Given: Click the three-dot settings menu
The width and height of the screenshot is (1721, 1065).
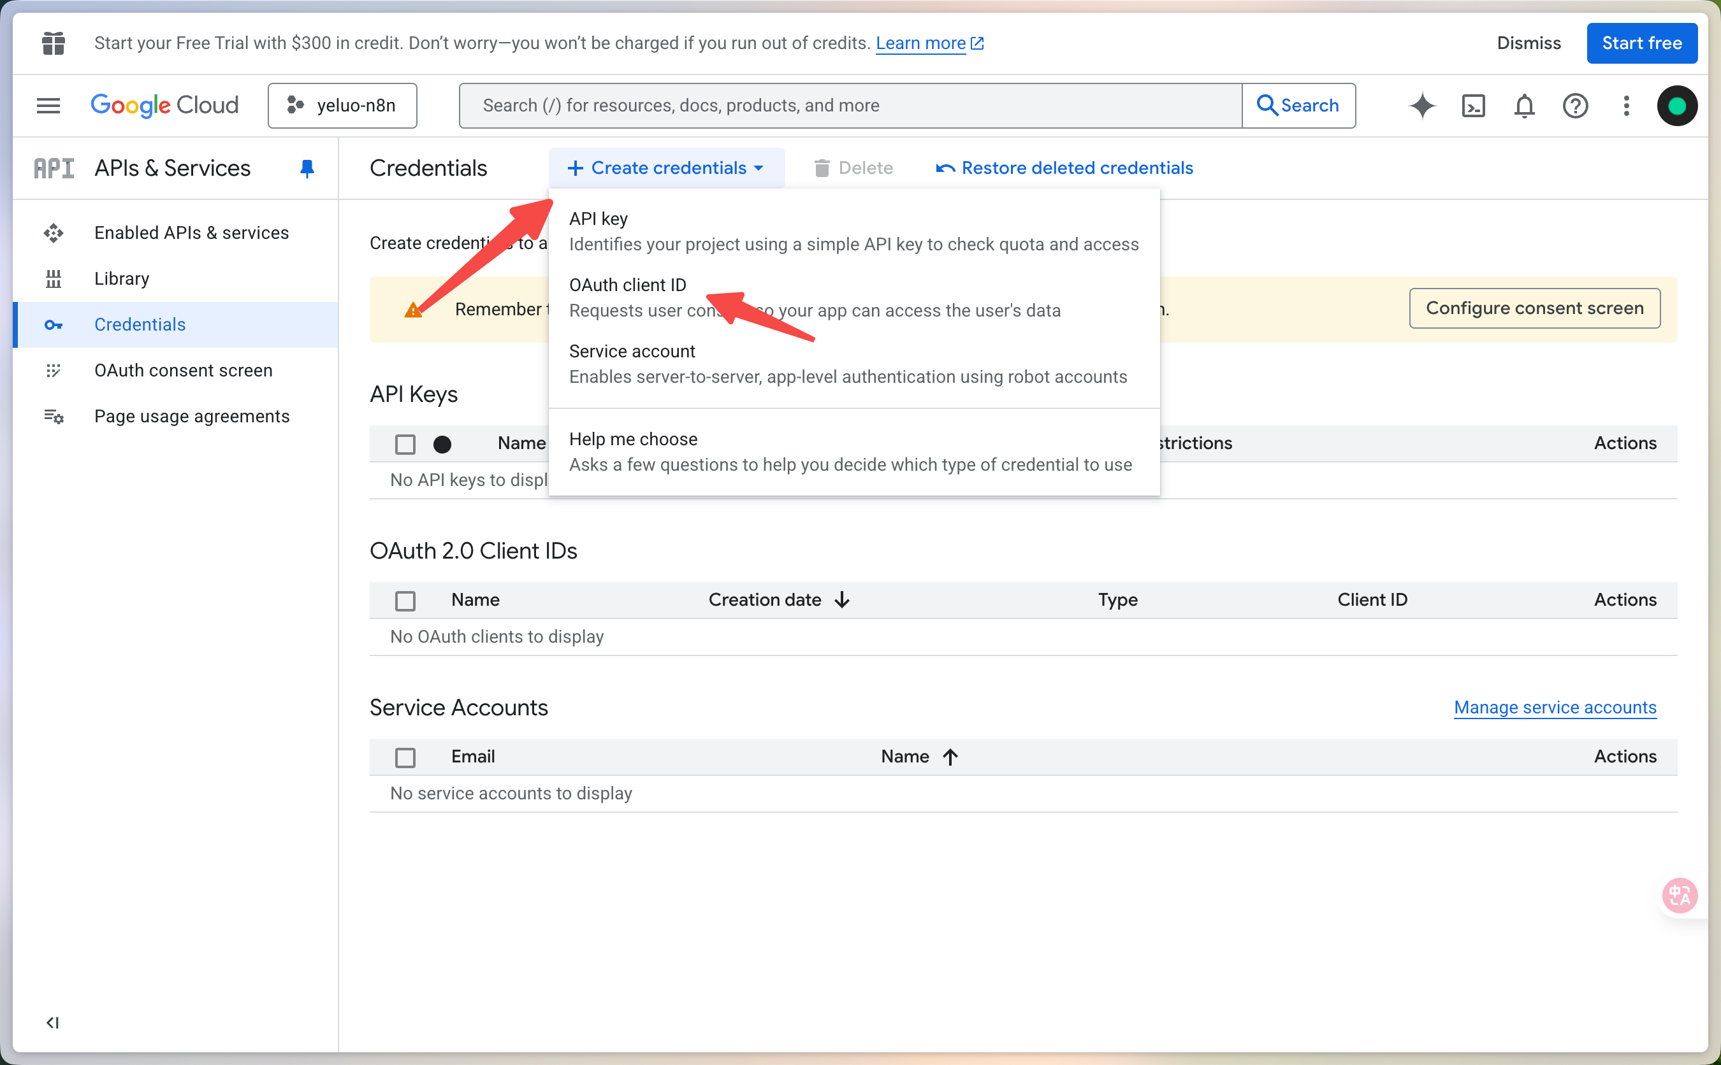Looking at the screenshot, I should click(1626, 106).
